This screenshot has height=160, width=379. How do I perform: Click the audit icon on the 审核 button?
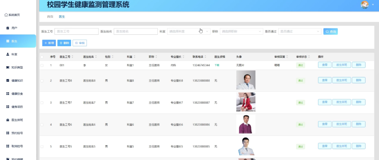coord(76,43)
